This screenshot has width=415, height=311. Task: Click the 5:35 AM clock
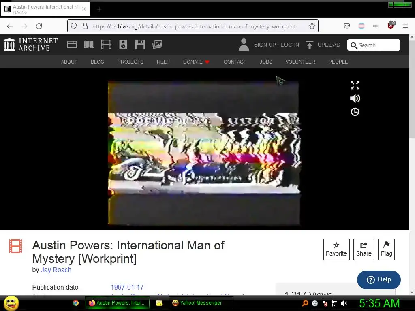pos(379,303)
